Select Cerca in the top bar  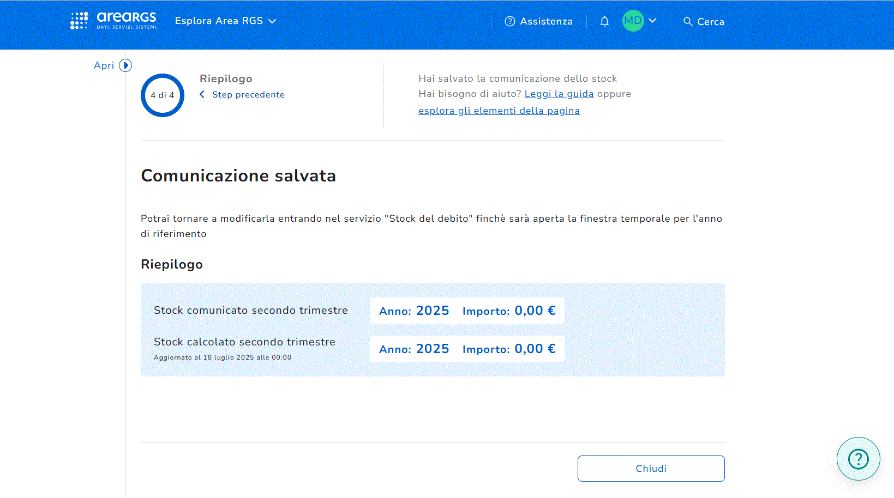click(710, 22)
